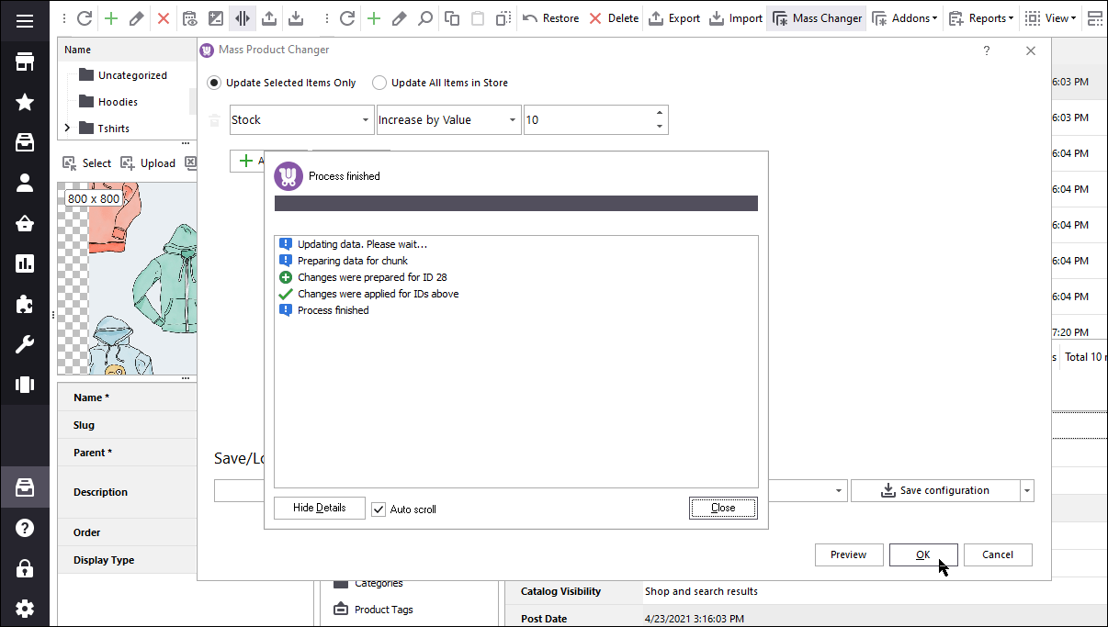The height and width of the screenshot is (627, 1108).
Task: Close the Process finished dialog with Close
Action: [723, 508]
